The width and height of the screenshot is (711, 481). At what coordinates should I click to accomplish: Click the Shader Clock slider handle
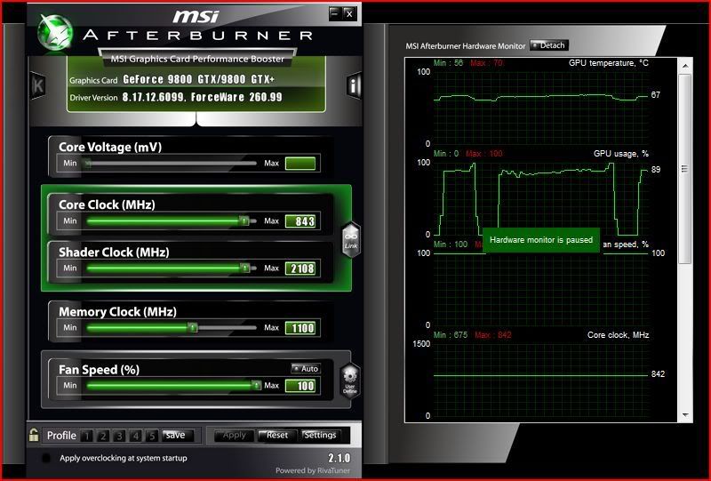click(x=245, y=269)
